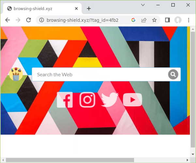Open the YouTube shortcut icon
The width and height of the screenshot is (196, 163).
coord(132,100)
